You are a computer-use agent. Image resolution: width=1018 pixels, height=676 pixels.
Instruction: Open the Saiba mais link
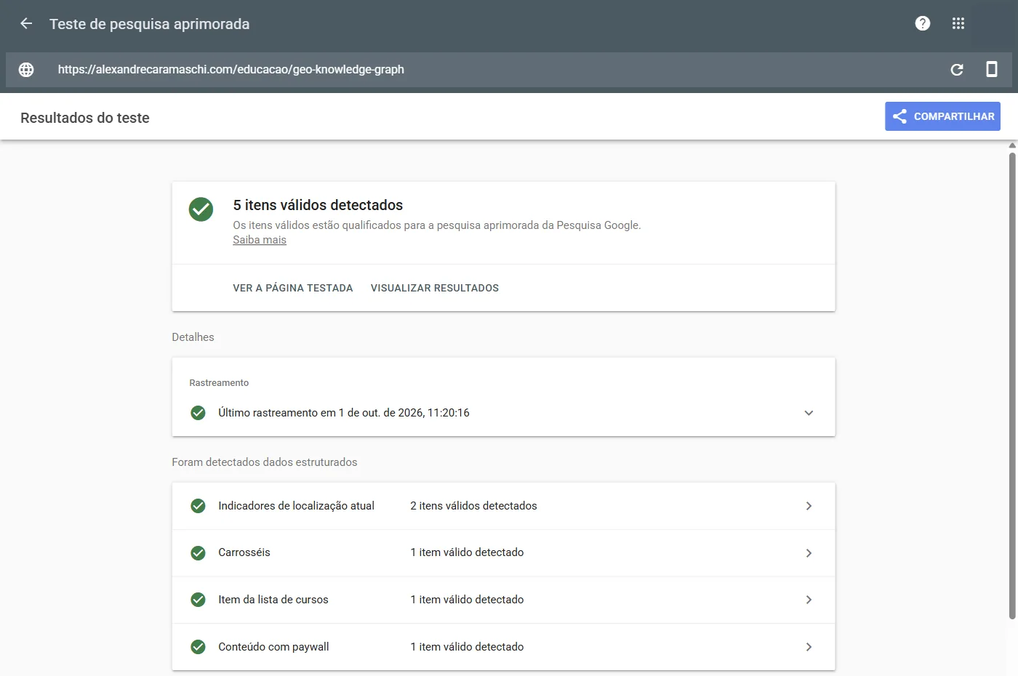pyautogui.click(x=260, y=240)
